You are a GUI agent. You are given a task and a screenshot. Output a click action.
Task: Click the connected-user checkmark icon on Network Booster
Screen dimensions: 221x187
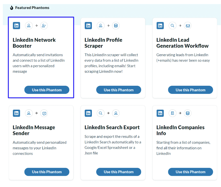click(44, 26)
